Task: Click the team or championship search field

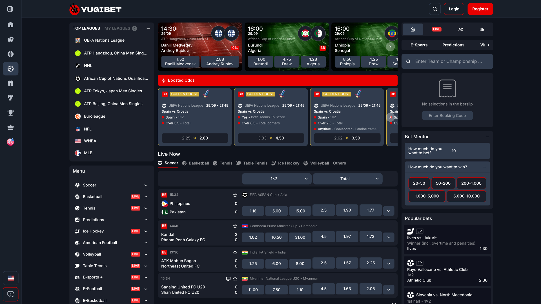Action: coord(447,61)
